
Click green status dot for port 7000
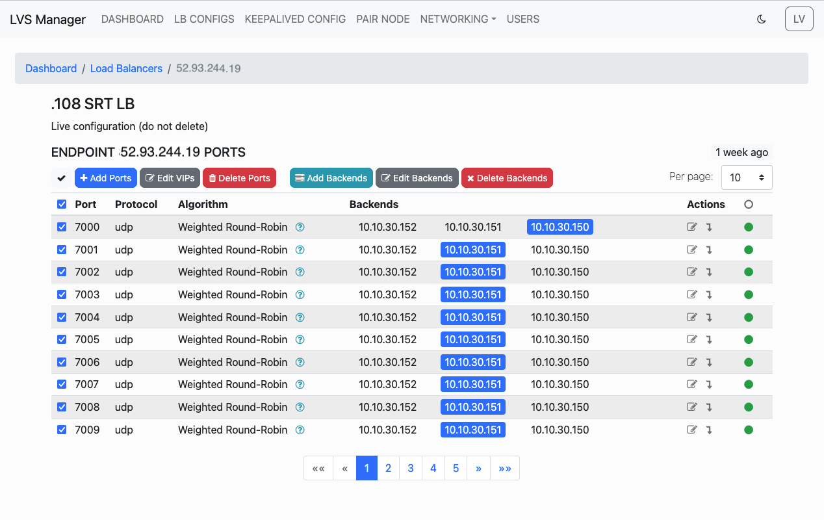(x=749, y=227)
